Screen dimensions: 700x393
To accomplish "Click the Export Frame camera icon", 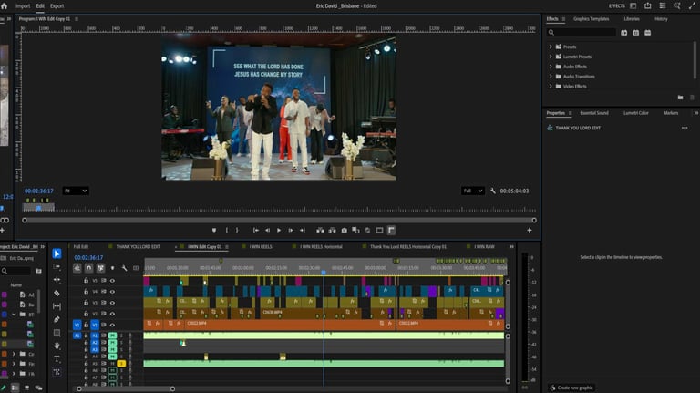I will [344, 230].
